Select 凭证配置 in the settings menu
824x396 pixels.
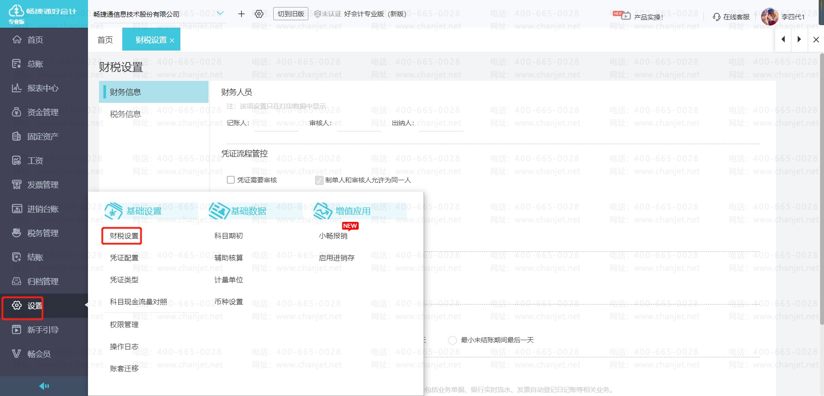(124, 258)
